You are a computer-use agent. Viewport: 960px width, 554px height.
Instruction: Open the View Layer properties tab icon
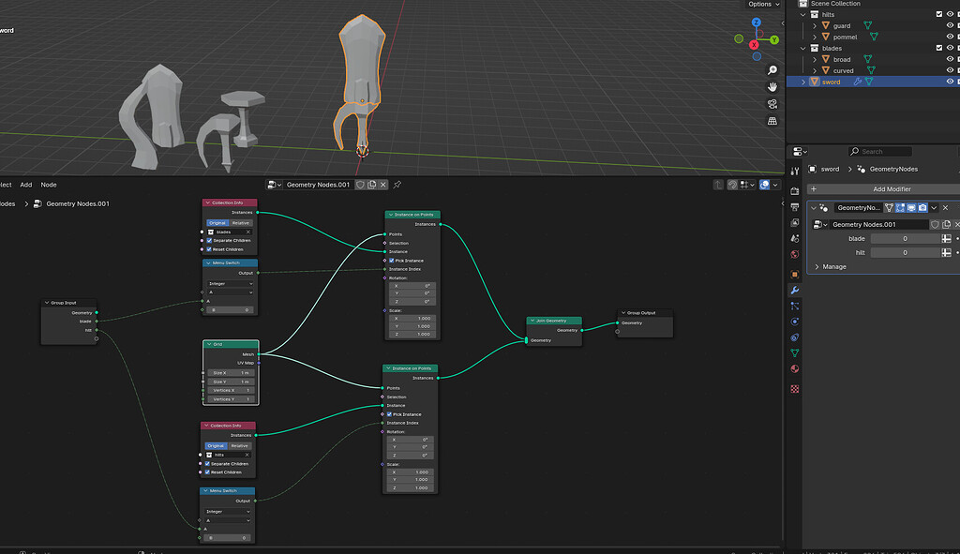[x=795, y=223]
